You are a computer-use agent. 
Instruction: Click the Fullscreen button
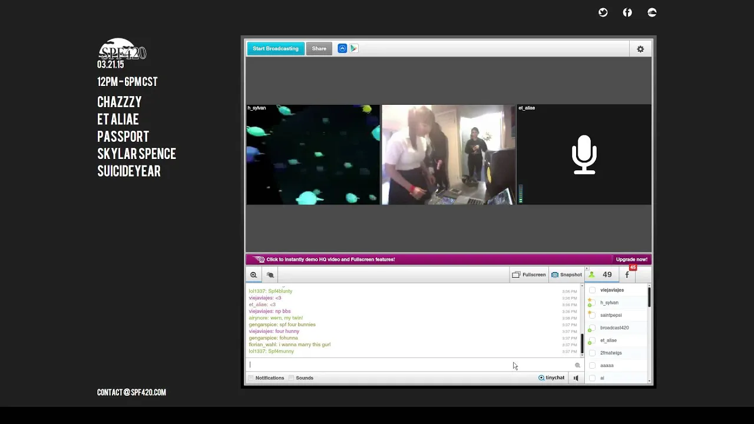(529, 274)
